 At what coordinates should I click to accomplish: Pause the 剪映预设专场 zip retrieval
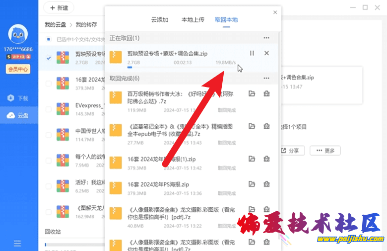point(252,53)
